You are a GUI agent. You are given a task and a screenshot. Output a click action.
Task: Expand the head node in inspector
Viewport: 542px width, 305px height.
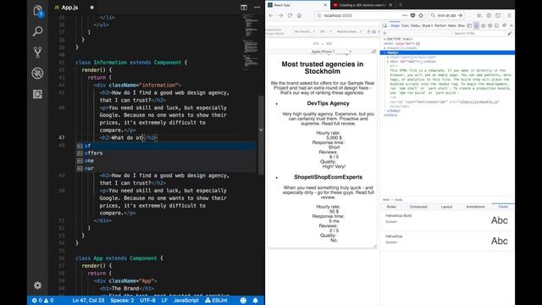(384, 48)
